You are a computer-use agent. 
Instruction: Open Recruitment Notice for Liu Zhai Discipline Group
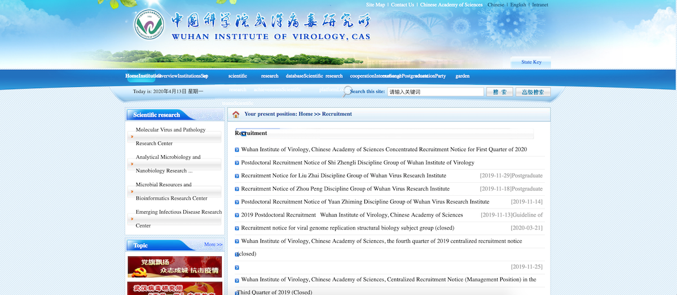(x=344, y=175)
